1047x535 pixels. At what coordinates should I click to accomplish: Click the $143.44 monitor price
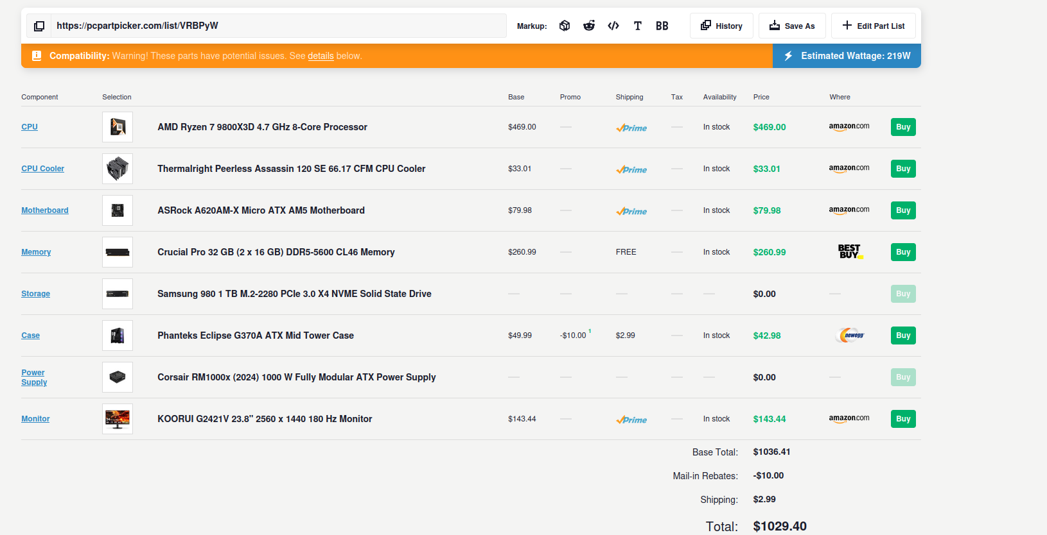click(770, 419)
